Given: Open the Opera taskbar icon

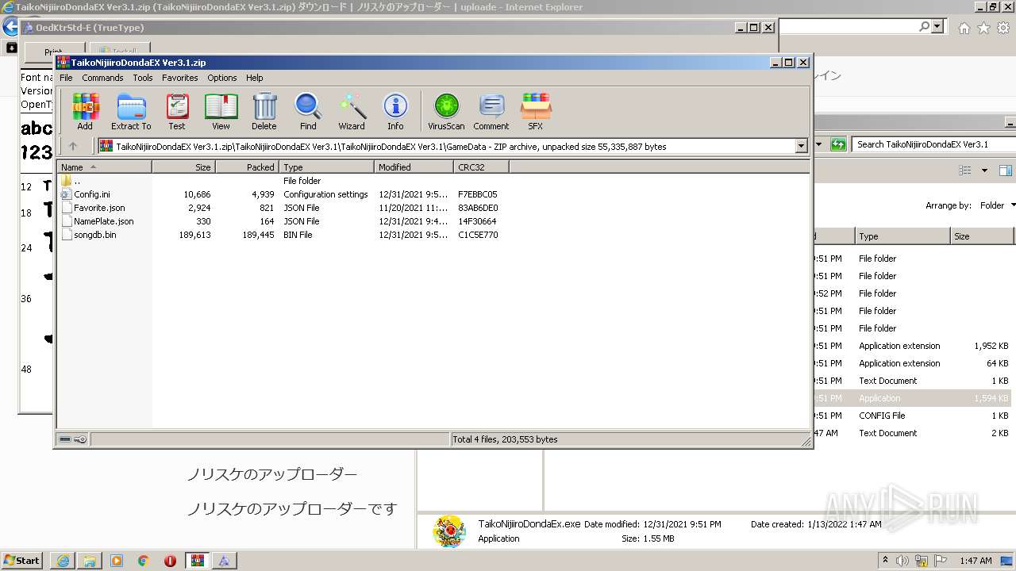Looking at the screenshot, I should (171, 561).
